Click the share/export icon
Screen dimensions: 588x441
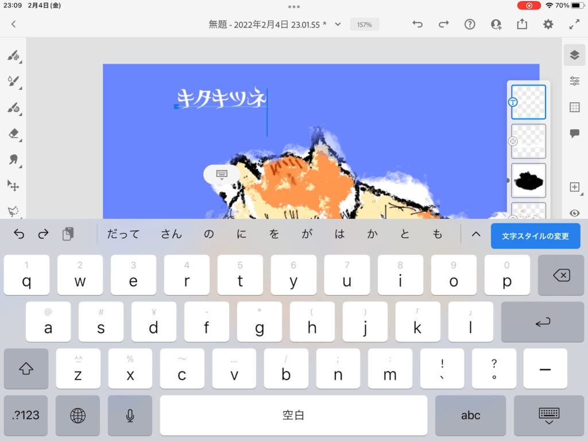point(522,24)
